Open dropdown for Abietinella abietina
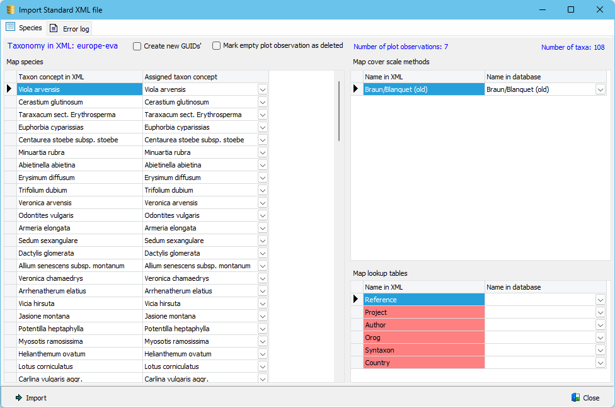The height and width of the screenshot is (408, 615). 263,165
